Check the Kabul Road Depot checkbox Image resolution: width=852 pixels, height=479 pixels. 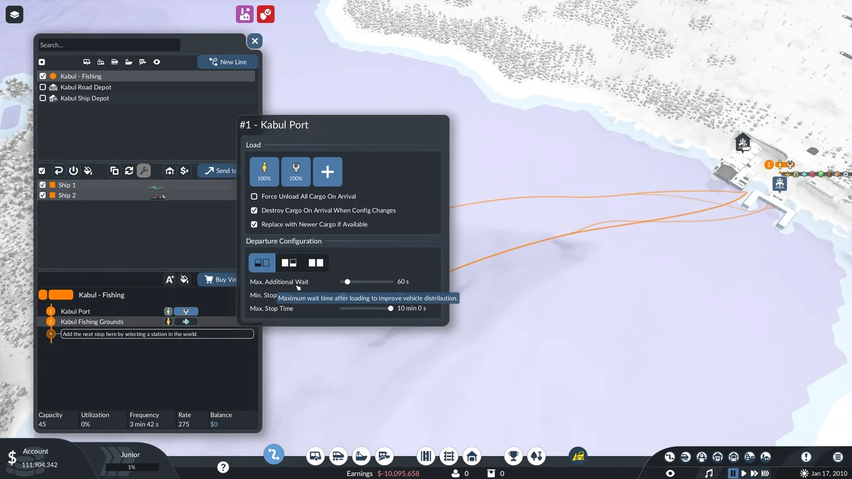tap(43, 87)
